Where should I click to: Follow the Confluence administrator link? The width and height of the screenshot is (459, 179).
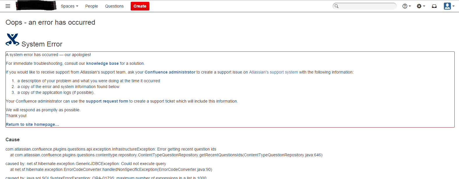coord(170,72)
